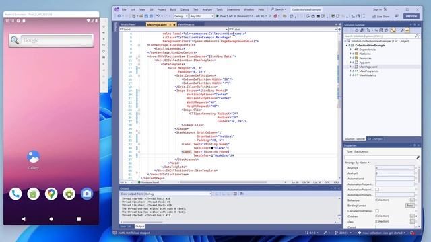Click the split editor icon above scrollbar

(x=339, y=29)
